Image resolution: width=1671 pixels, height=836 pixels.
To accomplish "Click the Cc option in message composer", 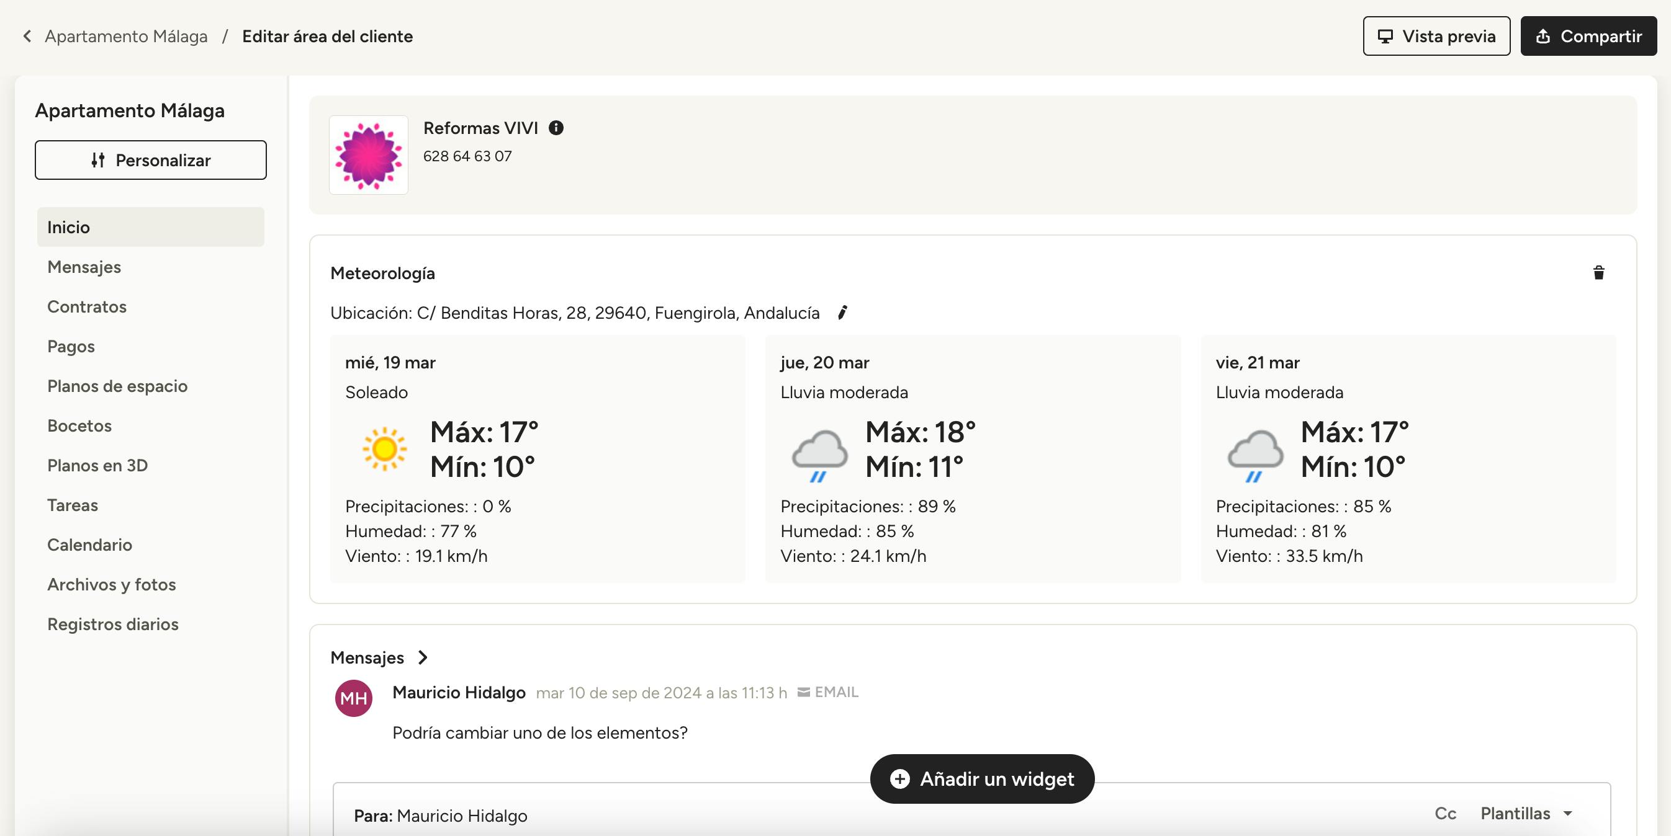I will [1444, 813].
